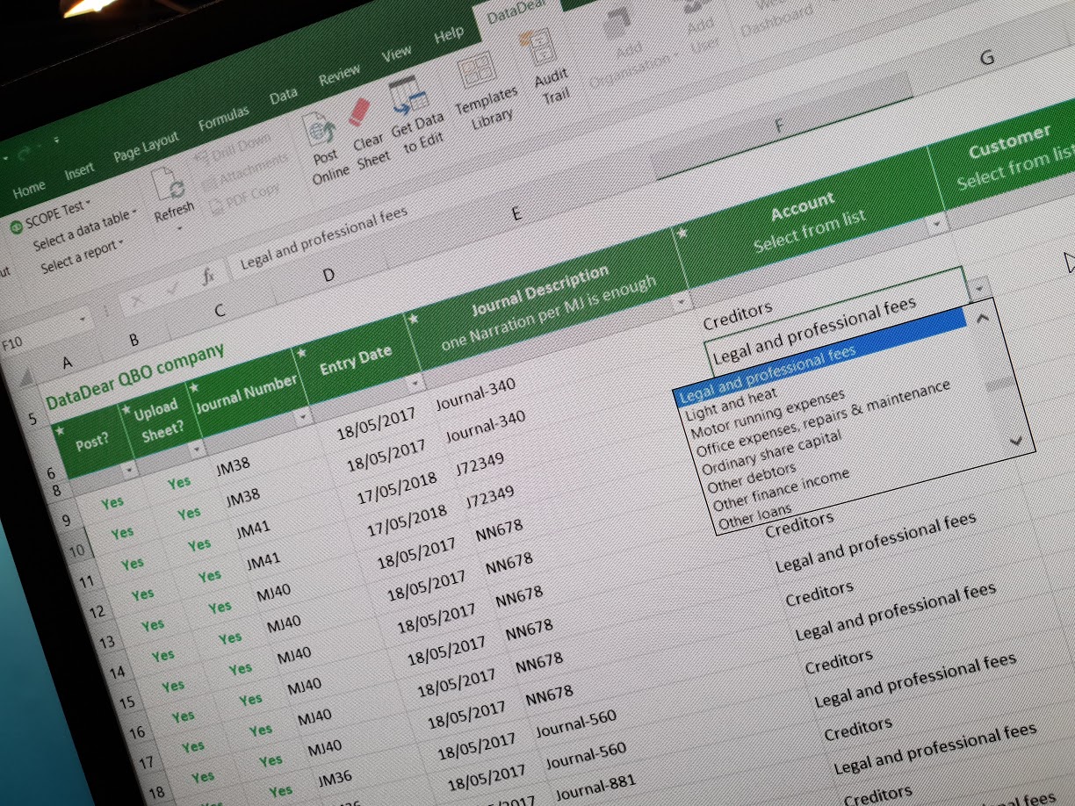The image size is (1075, 806).
Task: Click the account list scroll-down arrow
Action: [1017, 441]
